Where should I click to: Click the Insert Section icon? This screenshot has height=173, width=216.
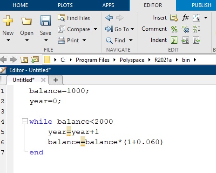click(x=174, y=18)
